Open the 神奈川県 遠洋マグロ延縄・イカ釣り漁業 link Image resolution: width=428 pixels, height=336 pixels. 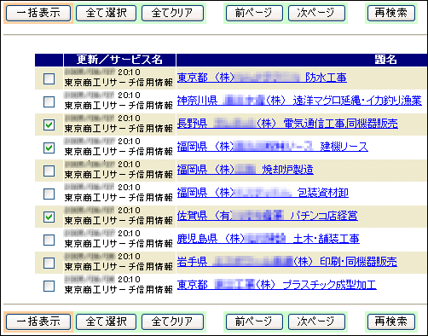(299, 101)
